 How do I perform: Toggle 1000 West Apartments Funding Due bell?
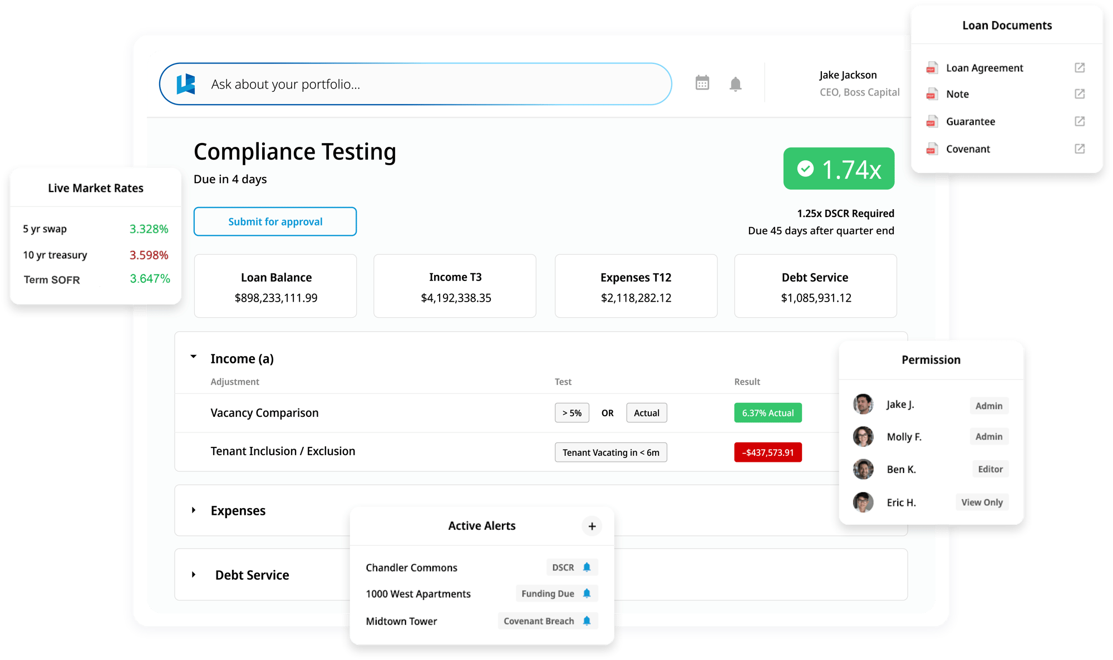pyautogui.click(x=587, y=593)
